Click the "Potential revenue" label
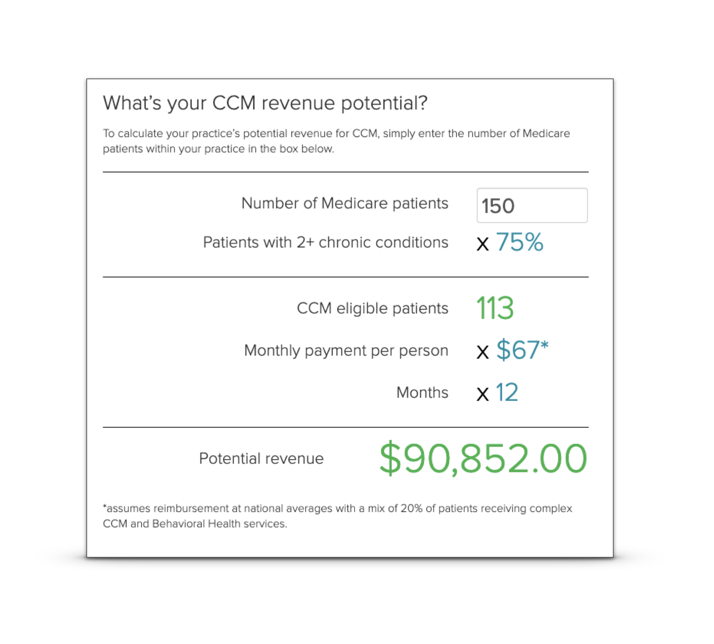The width and height of the screenshot is (714, 644). 261,459
